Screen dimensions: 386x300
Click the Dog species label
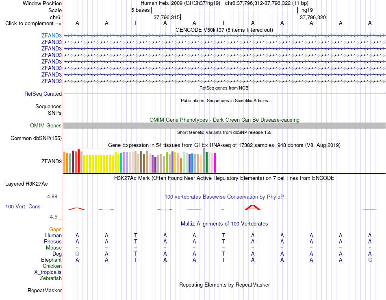(57, 254)
